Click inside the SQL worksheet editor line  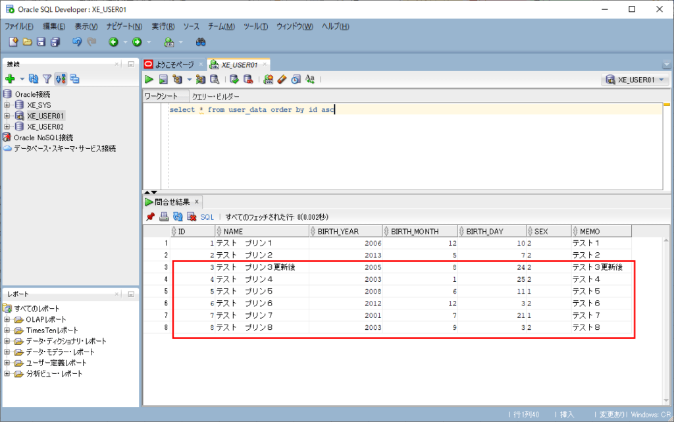[415, 109]
